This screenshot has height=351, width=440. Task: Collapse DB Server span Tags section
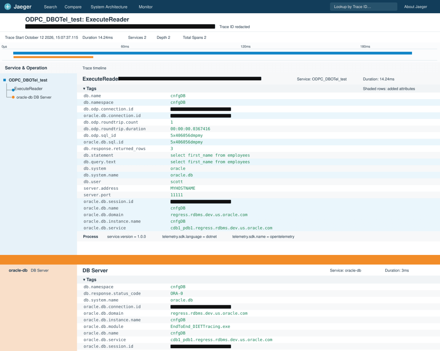90,280
